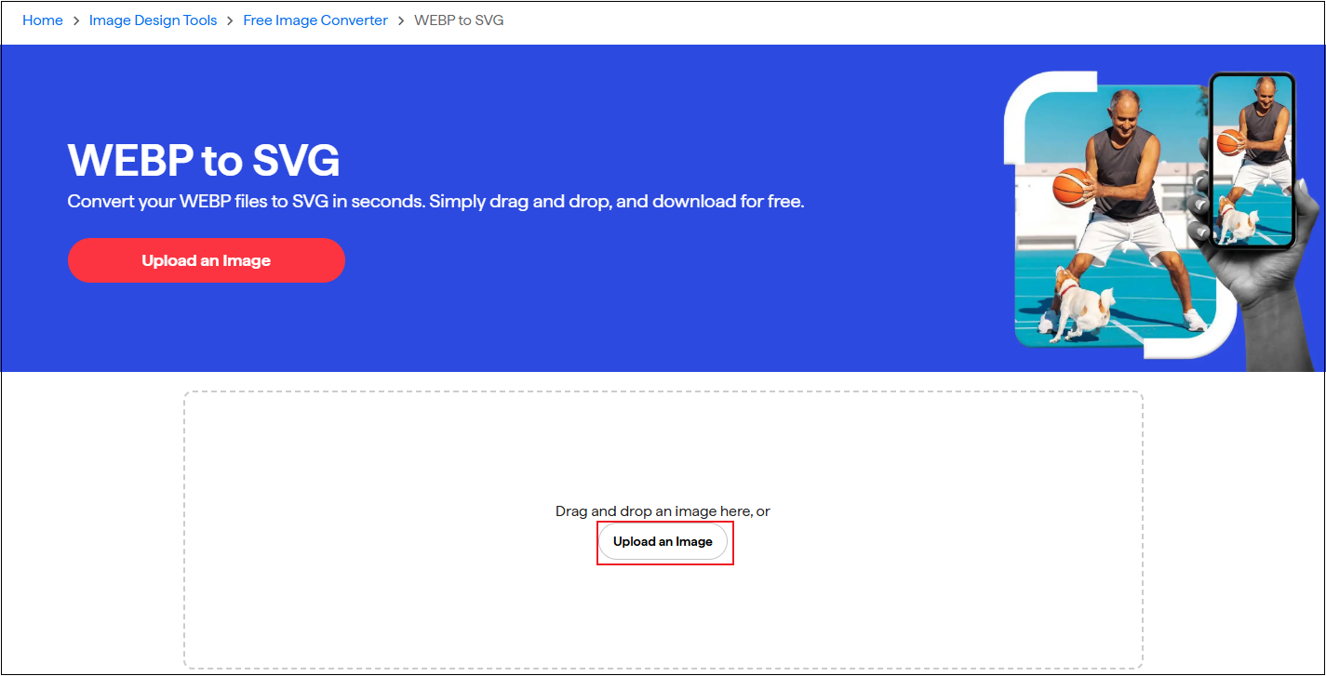Select the WEBP to SVG page heading
1326x676 pixels.
tap(203, 160)
